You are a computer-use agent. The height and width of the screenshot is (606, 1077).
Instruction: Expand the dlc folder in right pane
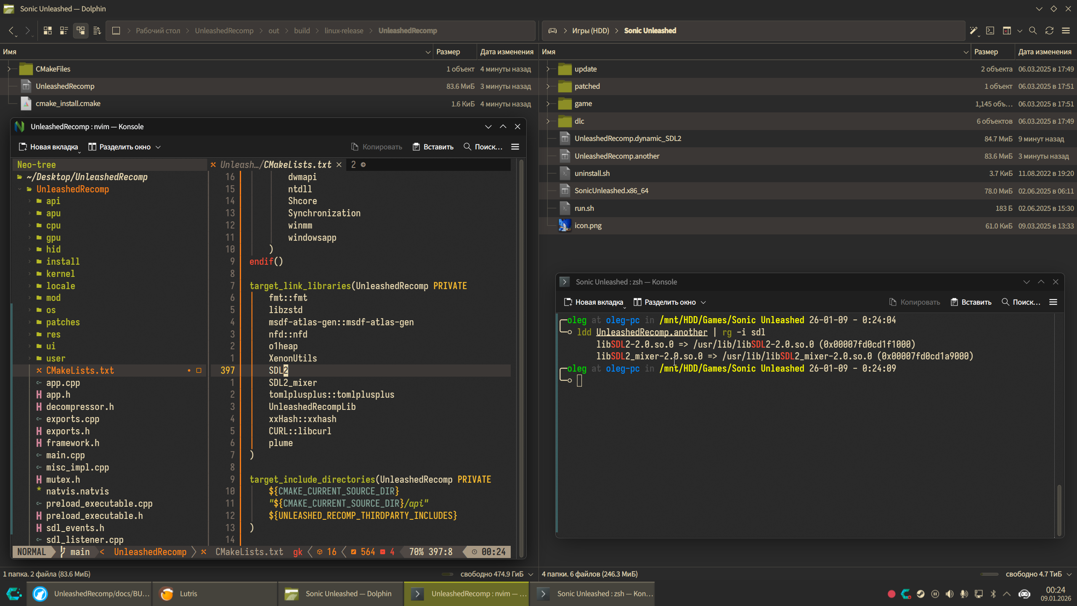coord(548,121)
